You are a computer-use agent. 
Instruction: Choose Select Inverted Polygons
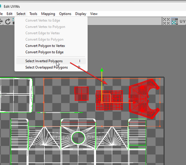[51, 61]
